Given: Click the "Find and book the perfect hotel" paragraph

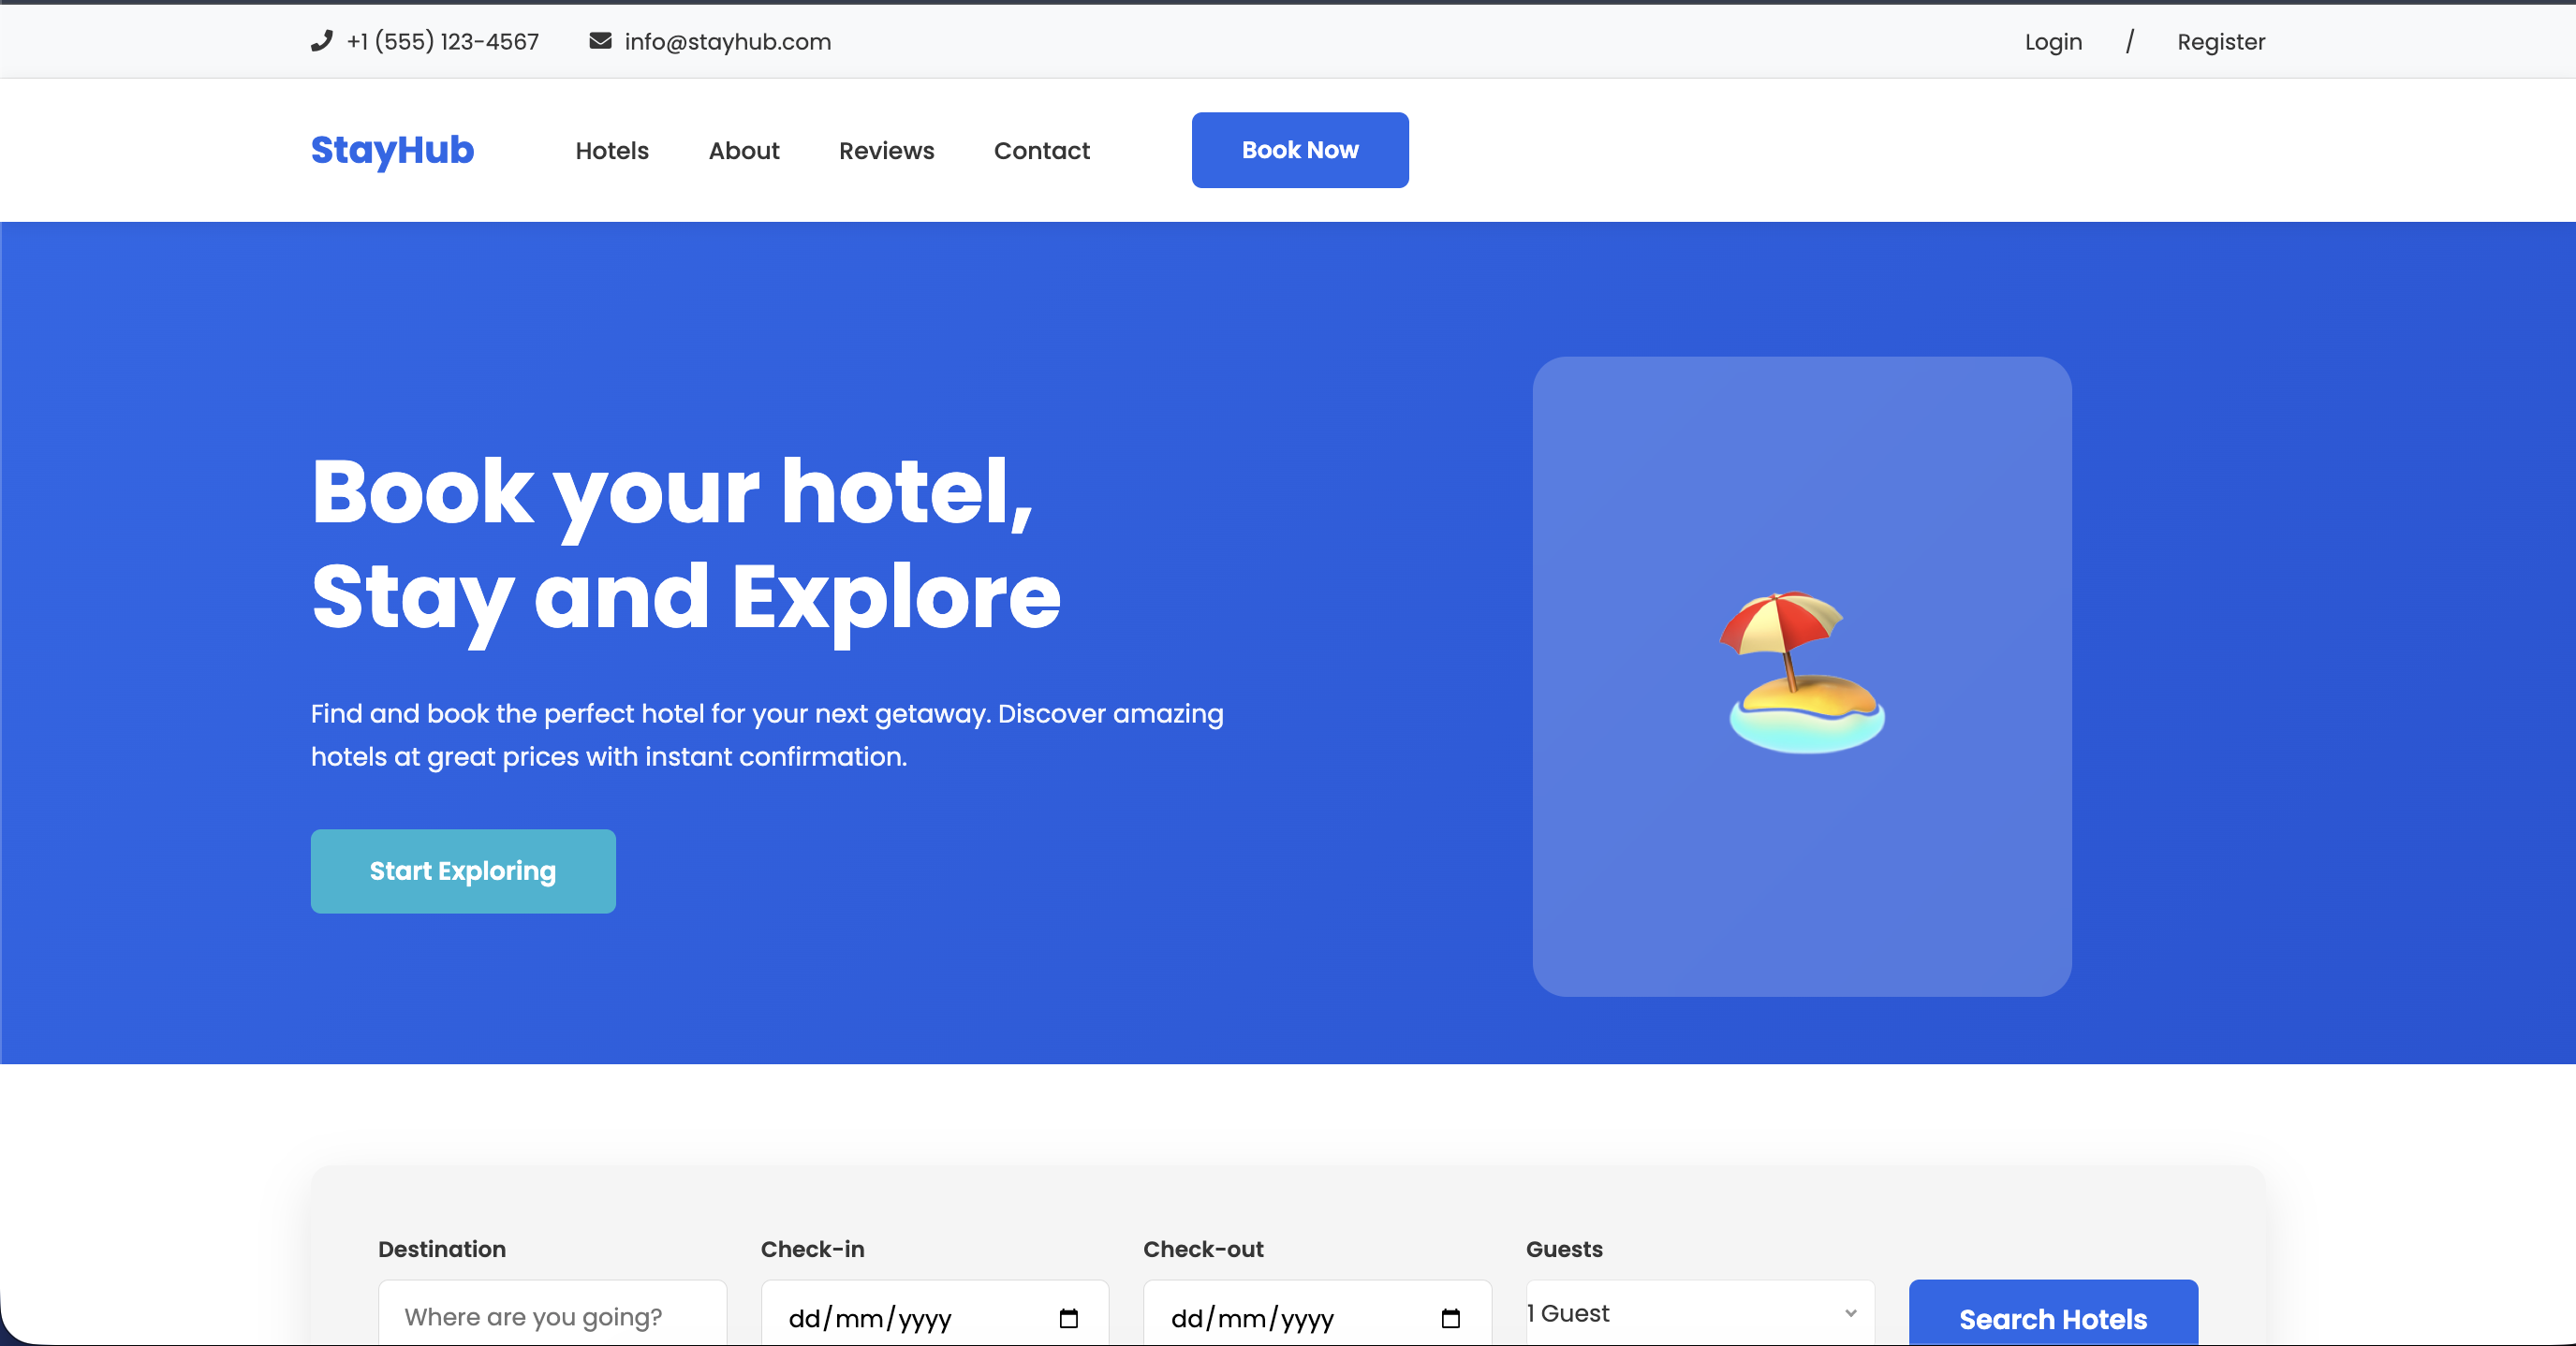Looking at the screenshot, I should coord(767,736).
